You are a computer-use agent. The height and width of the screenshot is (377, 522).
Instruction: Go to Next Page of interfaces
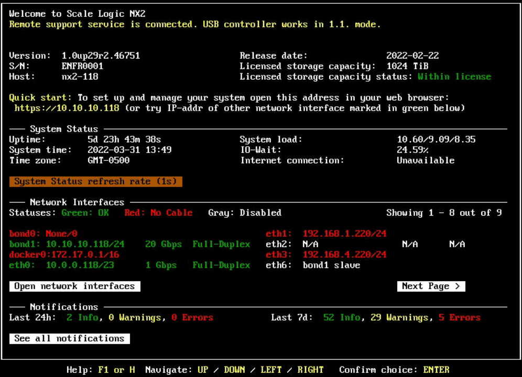[x=431, y=286]
